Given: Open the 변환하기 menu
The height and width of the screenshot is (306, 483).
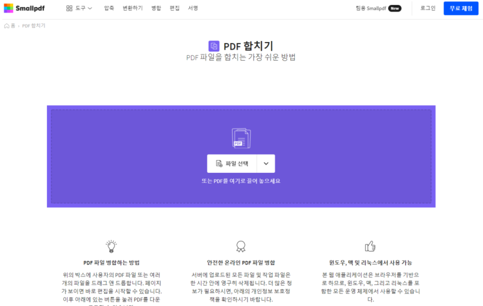Looking at the screenshot, I should pos(133,8).
